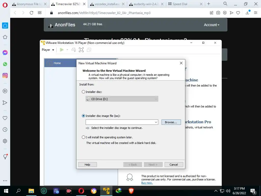Close the Timecrawler 82%0 browser tab
Image resolution: width=261 pixels, height=196 pixels.
click(x=84, y=4)
